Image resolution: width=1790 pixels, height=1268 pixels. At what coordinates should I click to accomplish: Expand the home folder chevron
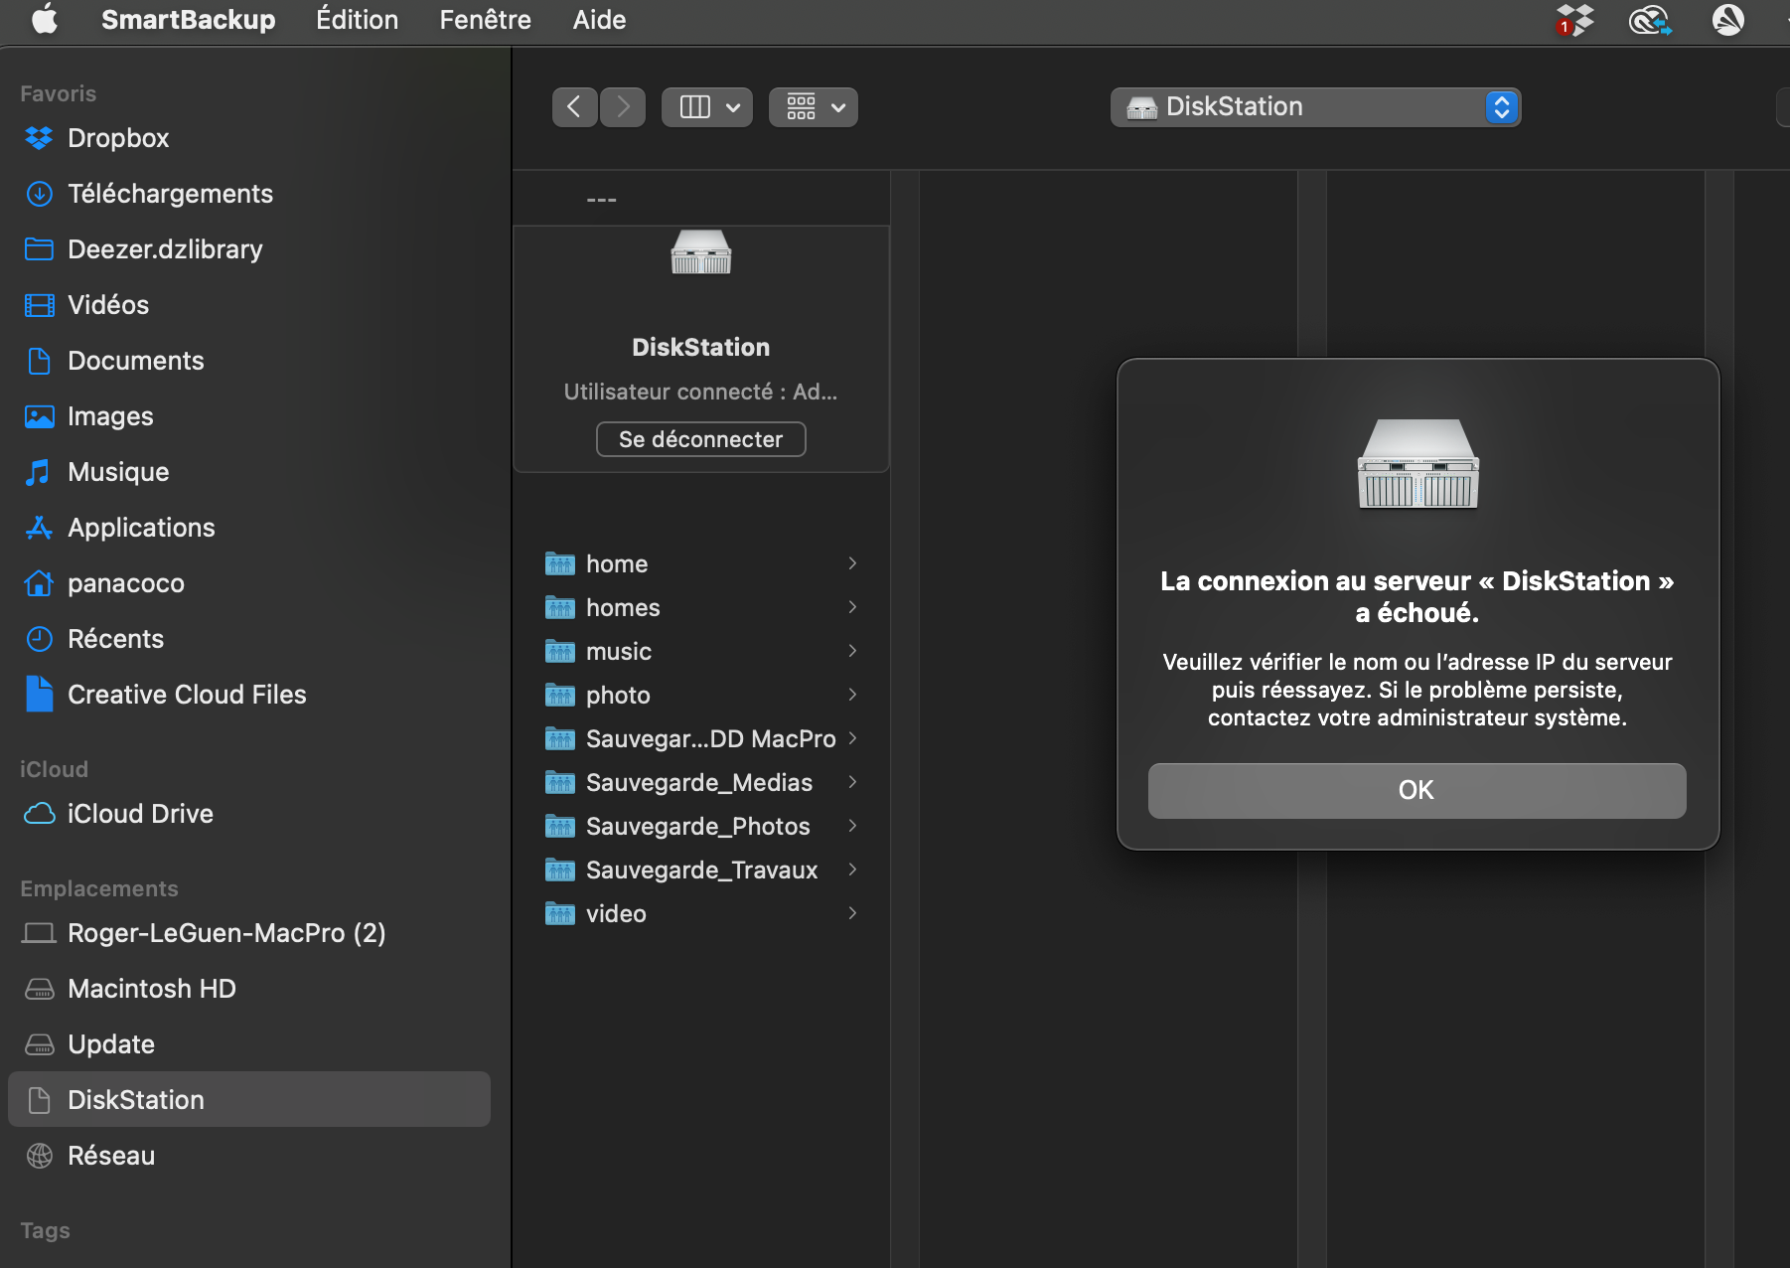click(852, 563)
